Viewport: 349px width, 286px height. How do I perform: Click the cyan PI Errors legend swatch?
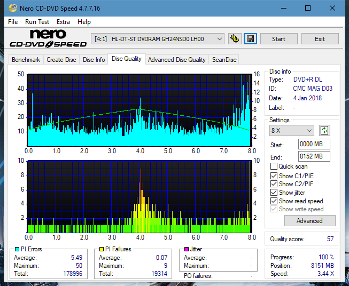(17, 249)
